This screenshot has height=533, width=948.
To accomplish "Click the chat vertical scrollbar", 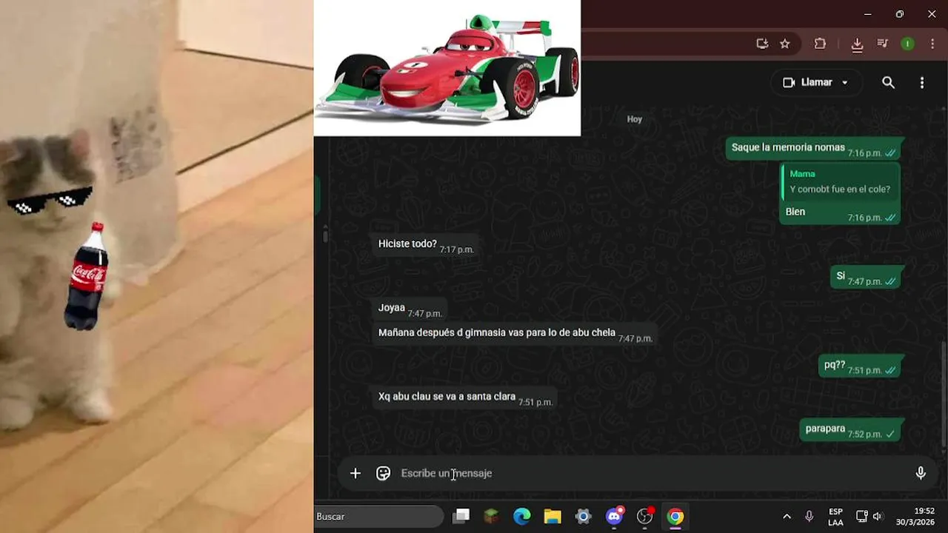I will [x=944, y=392].
